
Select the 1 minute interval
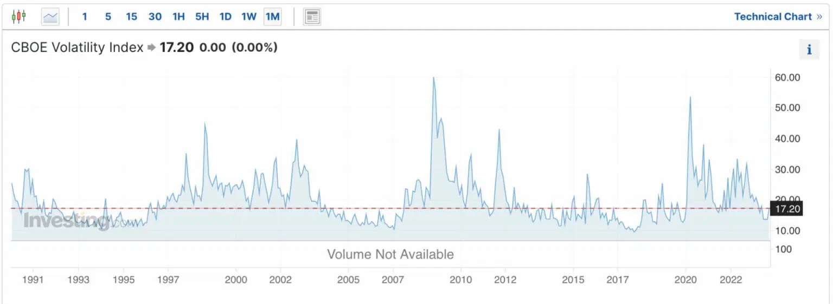85,17
